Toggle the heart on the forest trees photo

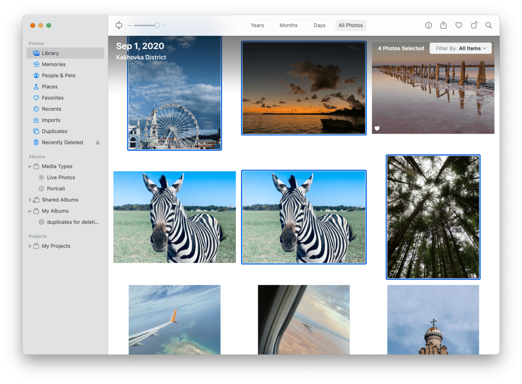click(392, 273)
